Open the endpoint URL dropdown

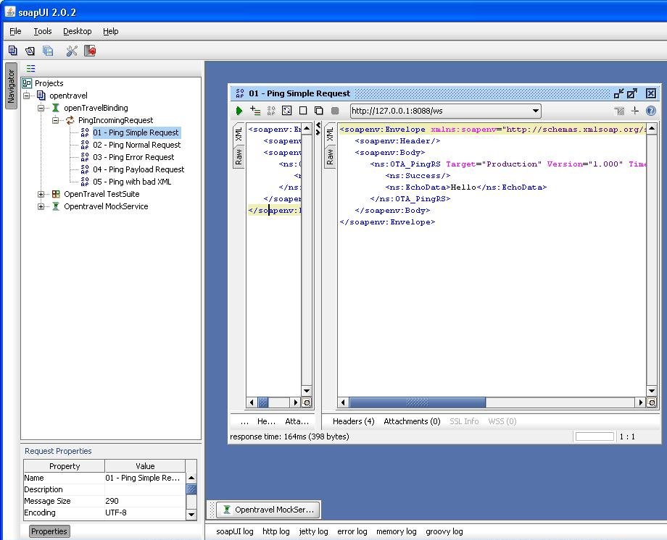[x=536, y=111]
